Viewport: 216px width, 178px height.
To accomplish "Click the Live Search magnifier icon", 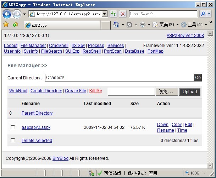I will pos(203,14).
